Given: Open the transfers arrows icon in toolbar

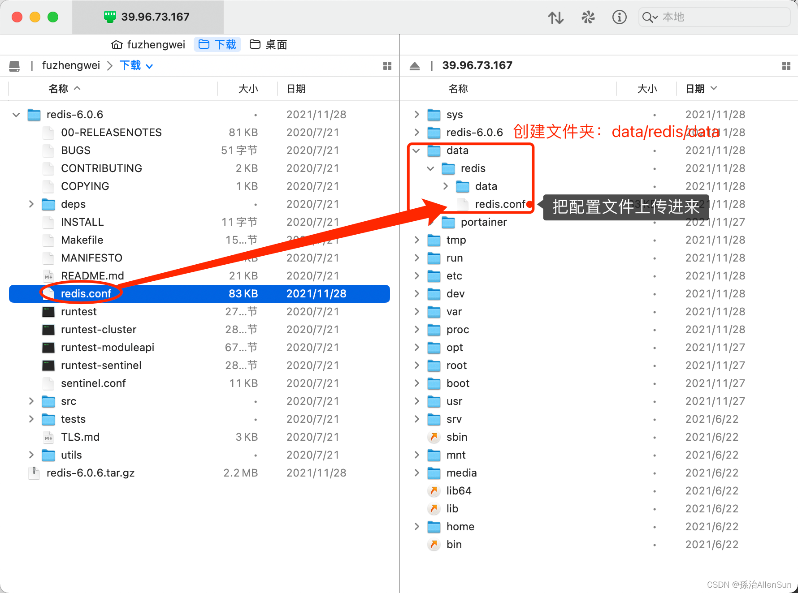Looking at the screenshot, I should (556, 17).
